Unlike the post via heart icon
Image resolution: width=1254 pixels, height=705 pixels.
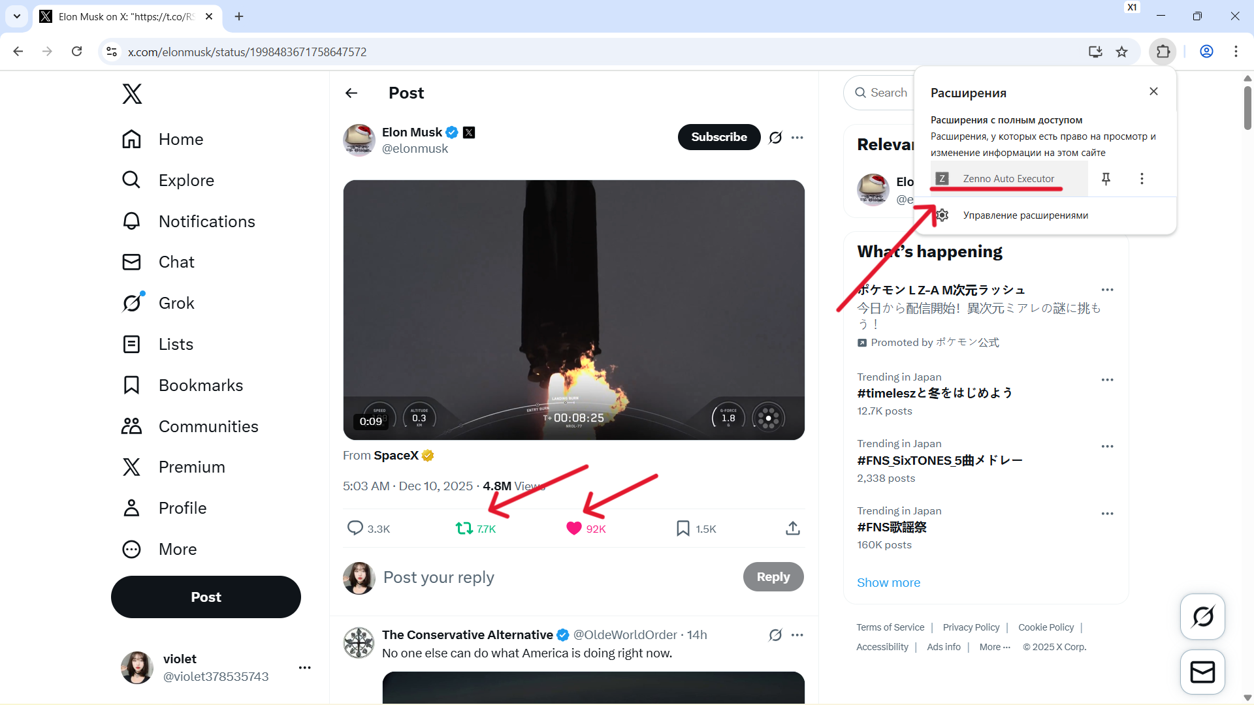click(x=573, y=529)
